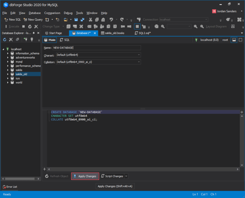Refresh Database Explorer with blue arrow icon
The width and height of the screenshot is (245, 198).
tap(5, 40)
